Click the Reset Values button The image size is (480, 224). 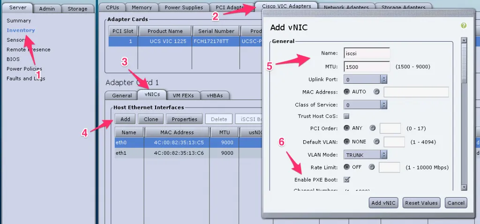[421, 203]
